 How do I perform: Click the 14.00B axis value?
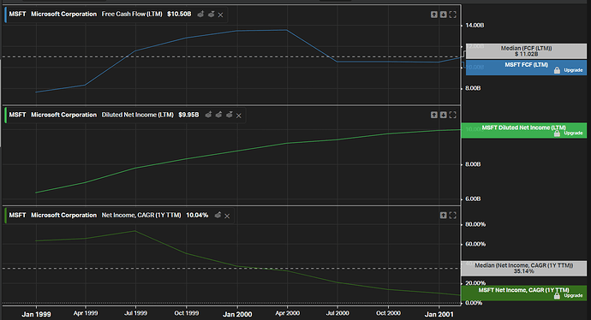click(x=475, y=25)
